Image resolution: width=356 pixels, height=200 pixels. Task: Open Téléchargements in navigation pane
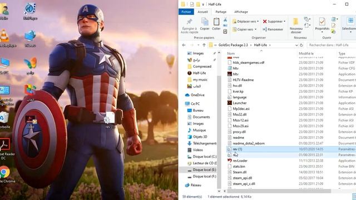202,143
